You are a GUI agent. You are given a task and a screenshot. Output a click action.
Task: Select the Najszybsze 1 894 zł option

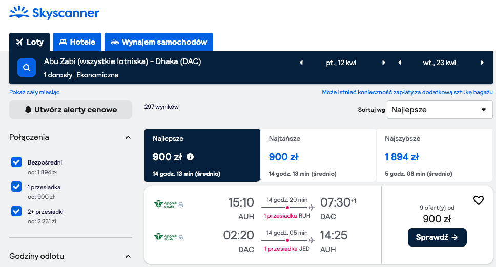click(435, 155)
